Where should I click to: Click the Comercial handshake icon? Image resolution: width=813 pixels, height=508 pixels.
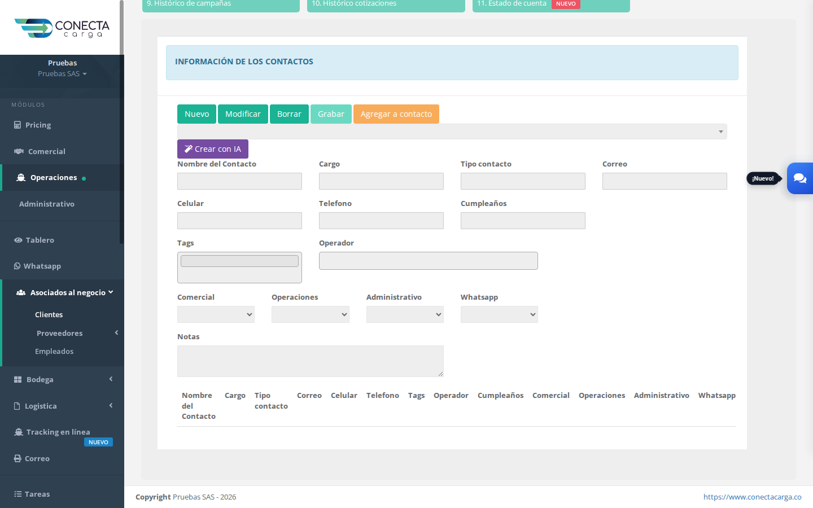pos(19,151)
